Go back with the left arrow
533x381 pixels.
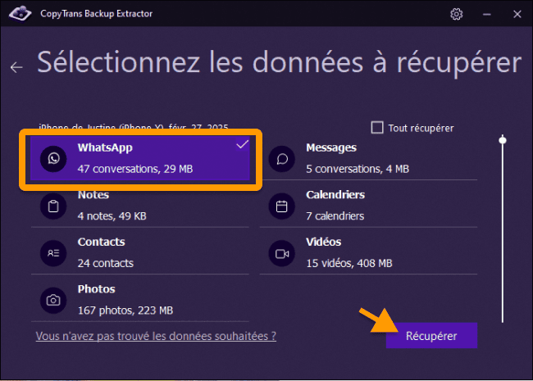coord(16,67)
